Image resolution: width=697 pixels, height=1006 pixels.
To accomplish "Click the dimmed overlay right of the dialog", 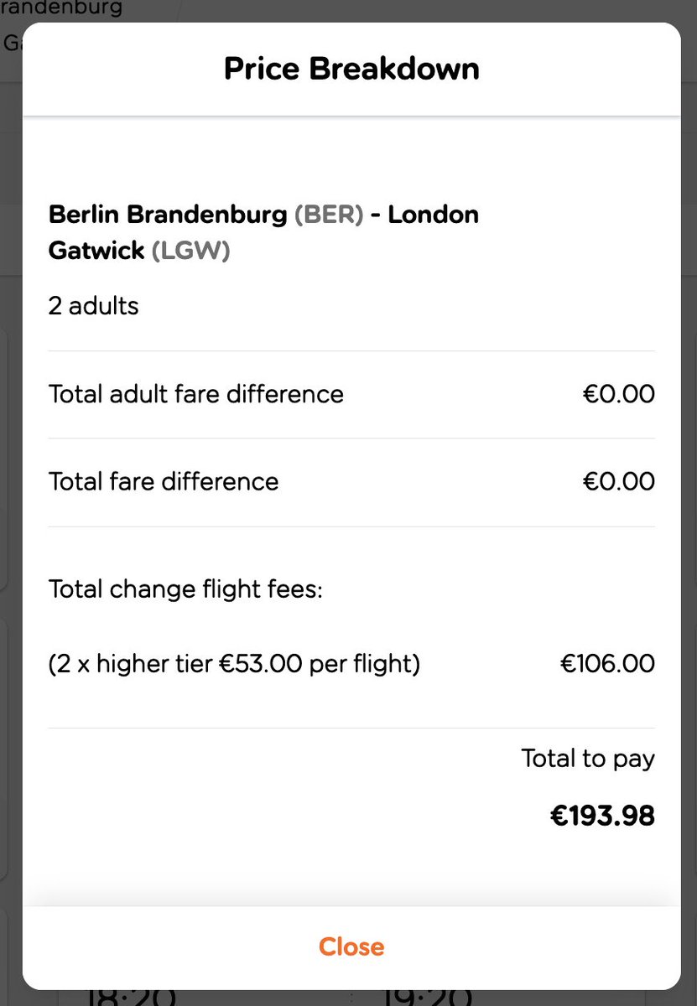I will coord(689,503).
